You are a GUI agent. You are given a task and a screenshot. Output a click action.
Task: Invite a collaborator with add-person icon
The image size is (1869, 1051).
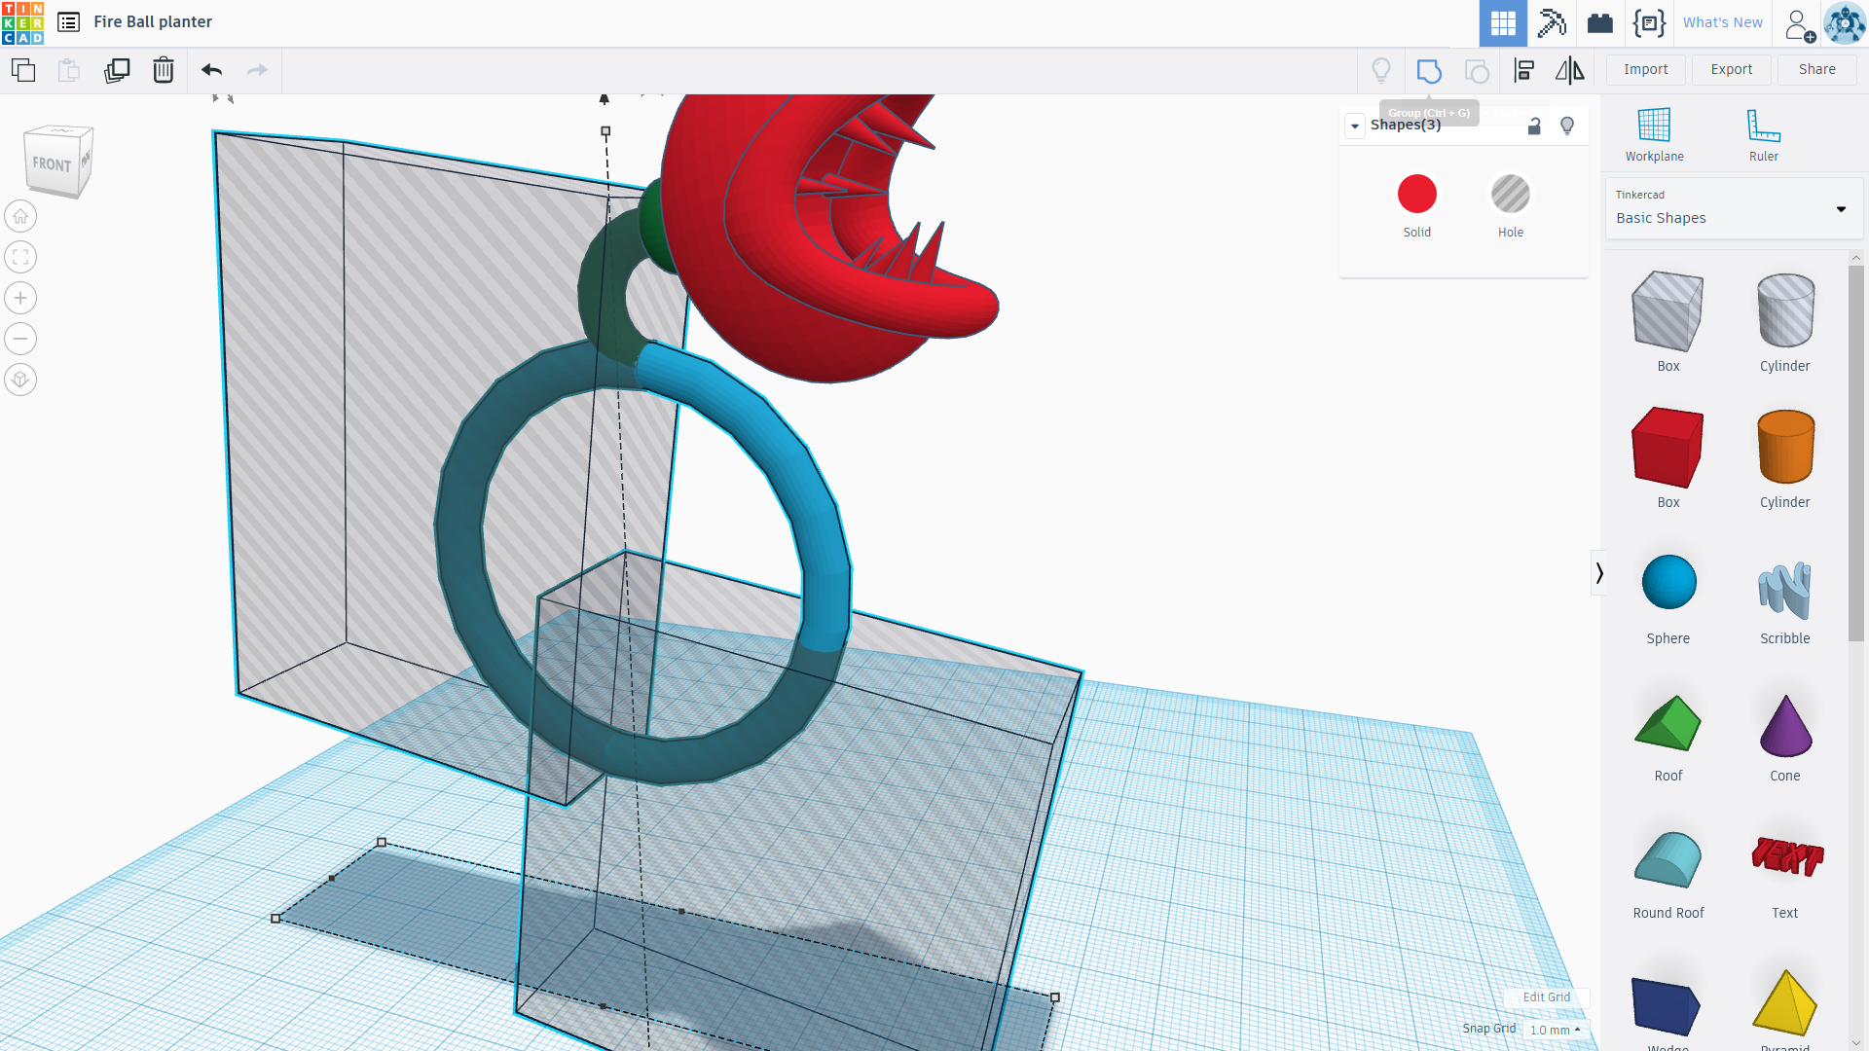coord(1800,24)
